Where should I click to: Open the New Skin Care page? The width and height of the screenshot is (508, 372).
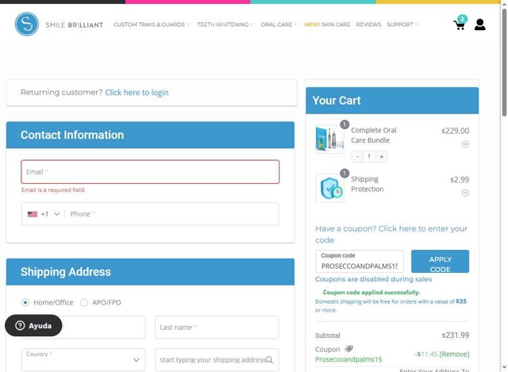327,25
